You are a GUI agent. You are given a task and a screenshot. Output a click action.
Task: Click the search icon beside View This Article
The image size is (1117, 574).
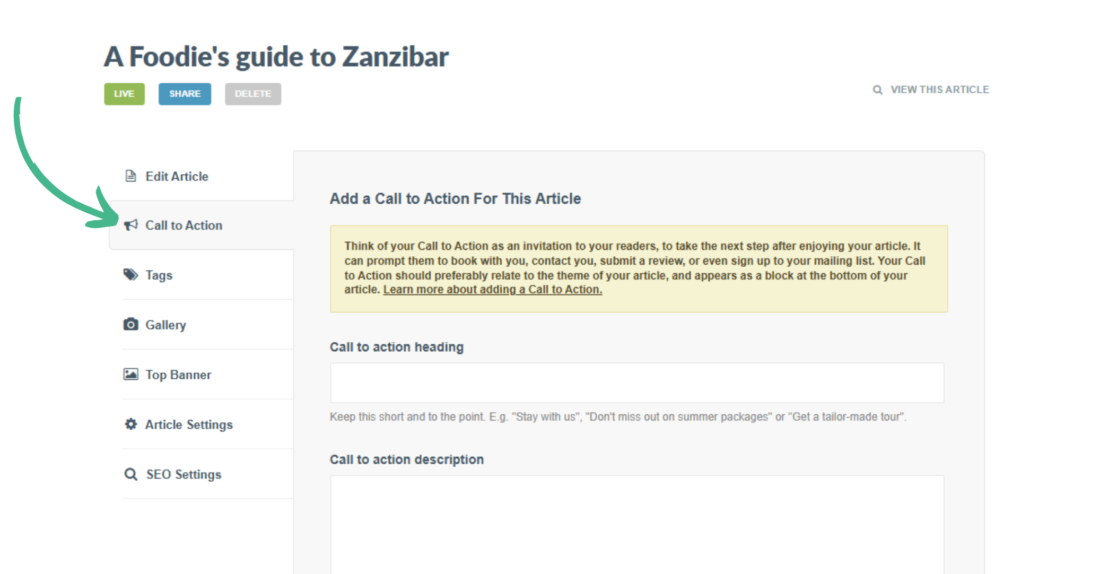coord(877,90)
